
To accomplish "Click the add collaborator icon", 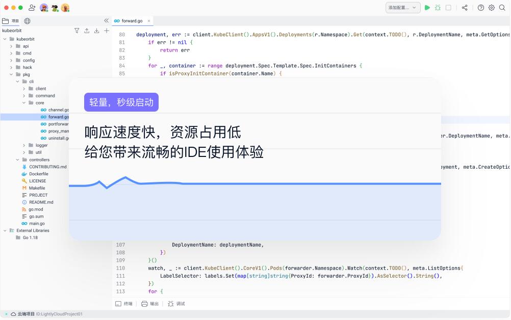I will click(x=32, y=8).
